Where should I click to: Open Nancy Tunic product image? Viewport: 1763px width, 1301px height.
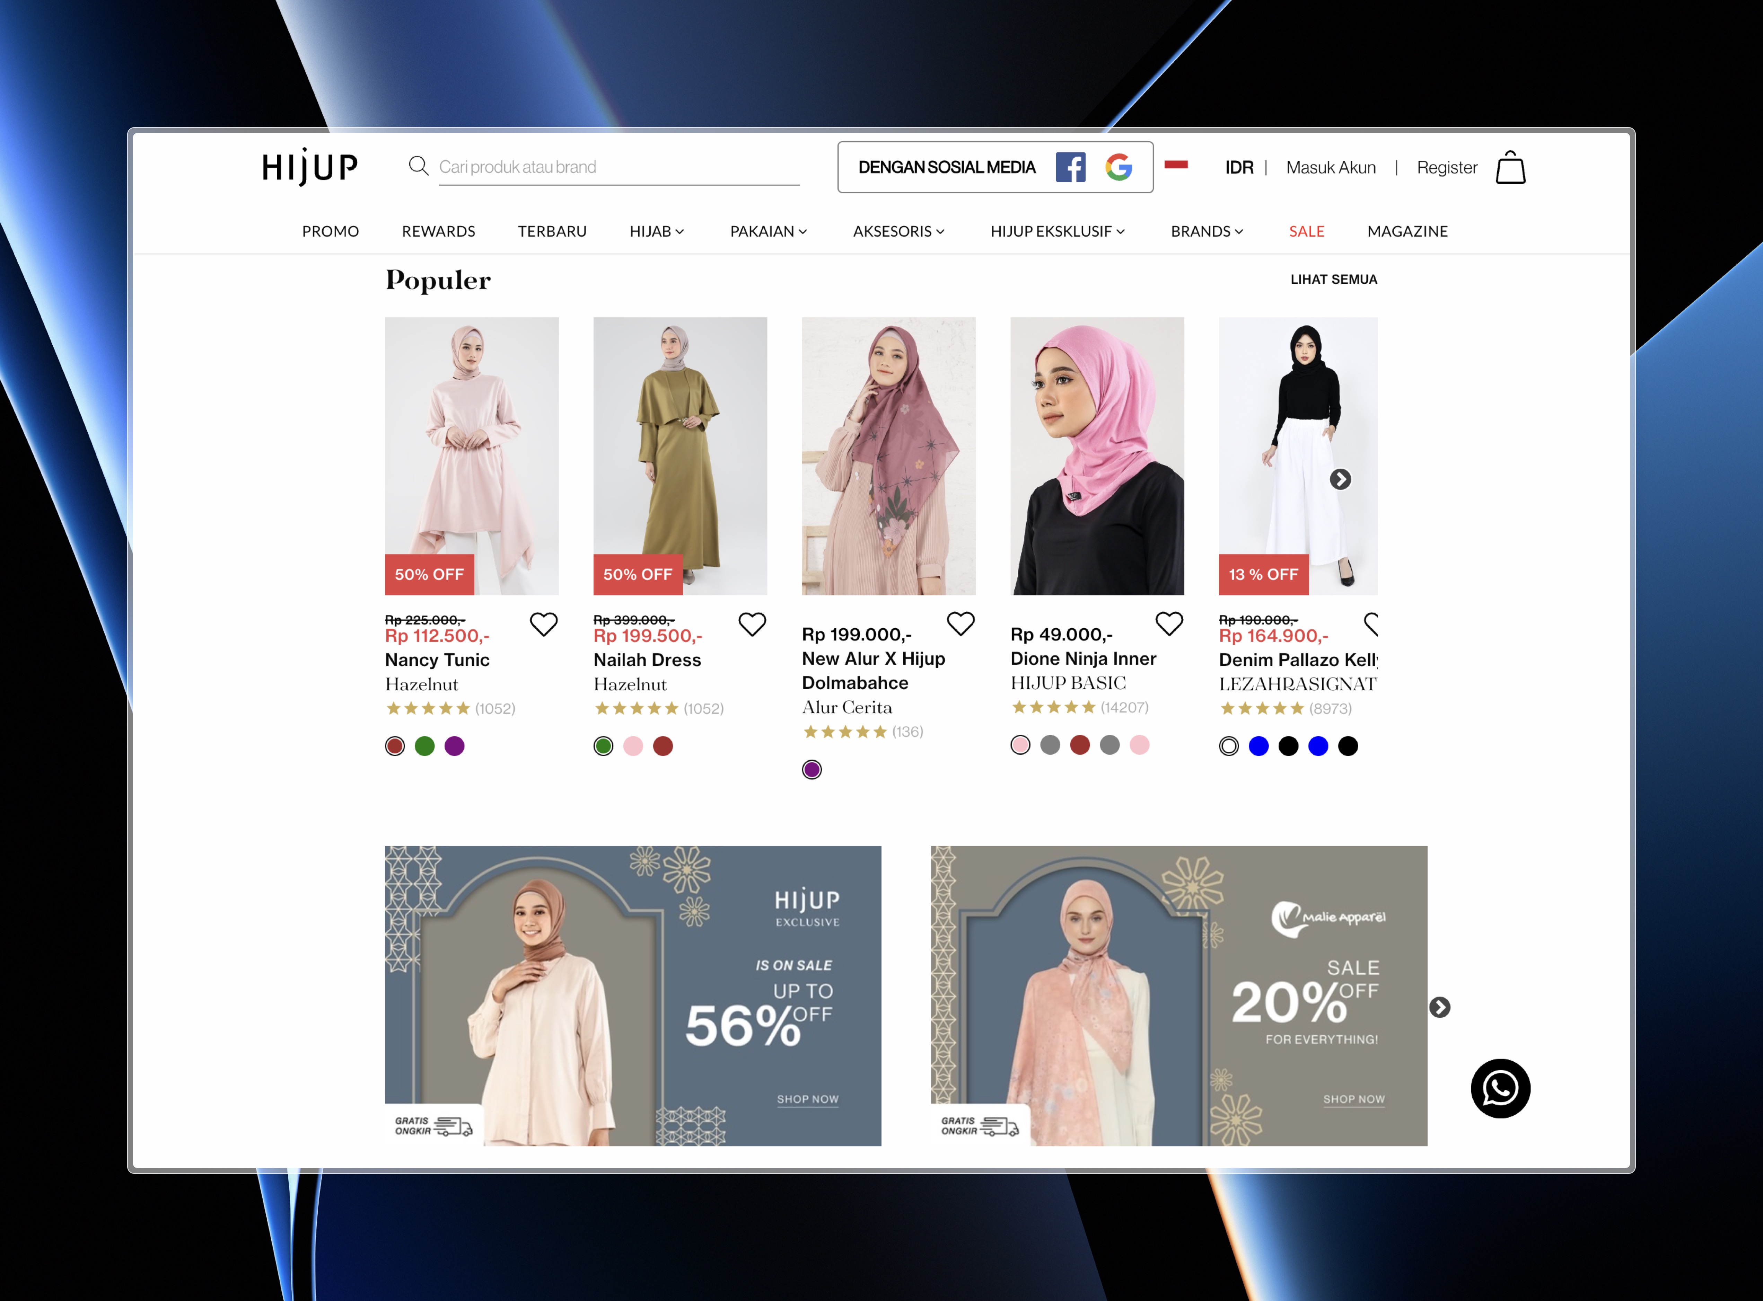tap(472, 456)
